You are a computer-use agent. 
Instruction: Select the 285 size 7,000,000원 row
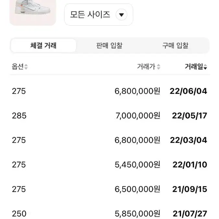[110, 116]
